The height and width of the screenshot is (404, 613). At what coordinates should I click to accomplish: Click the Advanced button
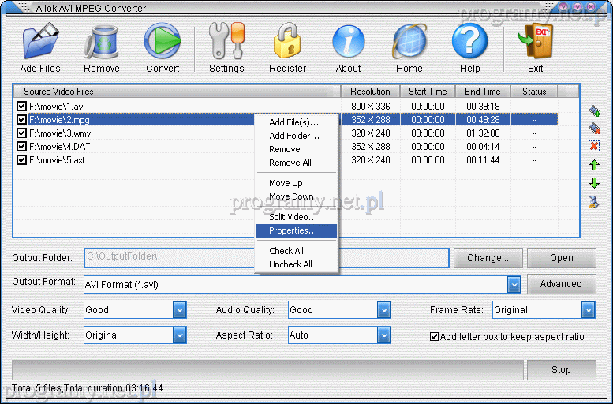(x=561, y=284)
